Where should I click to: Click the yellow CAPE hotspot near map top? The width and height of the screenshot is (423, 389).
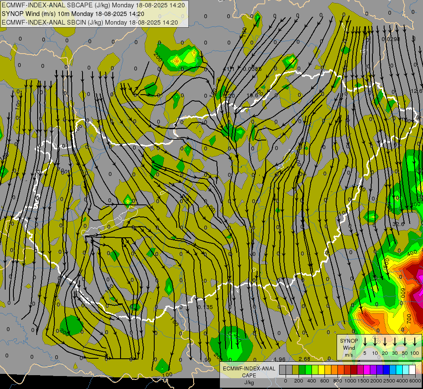177,61
